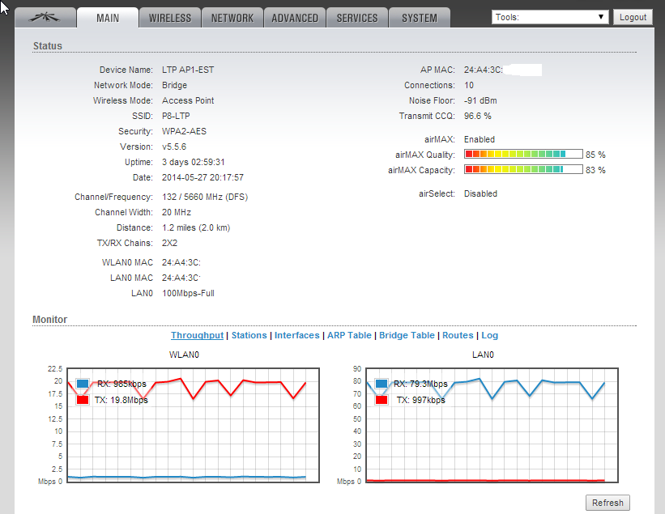Click the airMAX Capacity progress bar
The image size is (665, 514).
tap(523, 169)
